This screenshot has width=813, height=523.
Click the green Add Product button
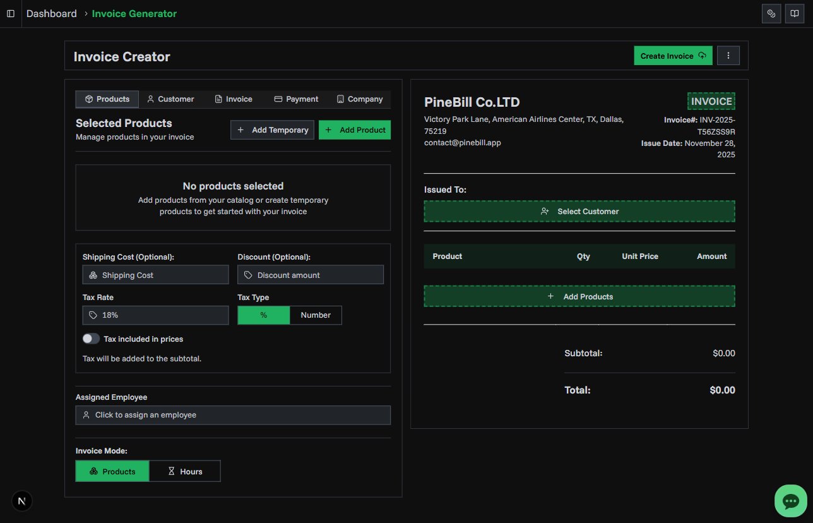[x=355, y=130]
